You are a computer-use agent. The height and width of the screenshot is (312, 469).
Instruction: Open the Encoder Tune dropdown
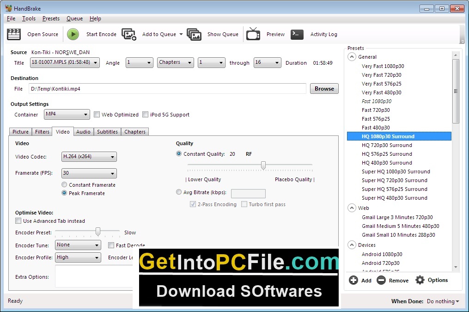(78, 245)
